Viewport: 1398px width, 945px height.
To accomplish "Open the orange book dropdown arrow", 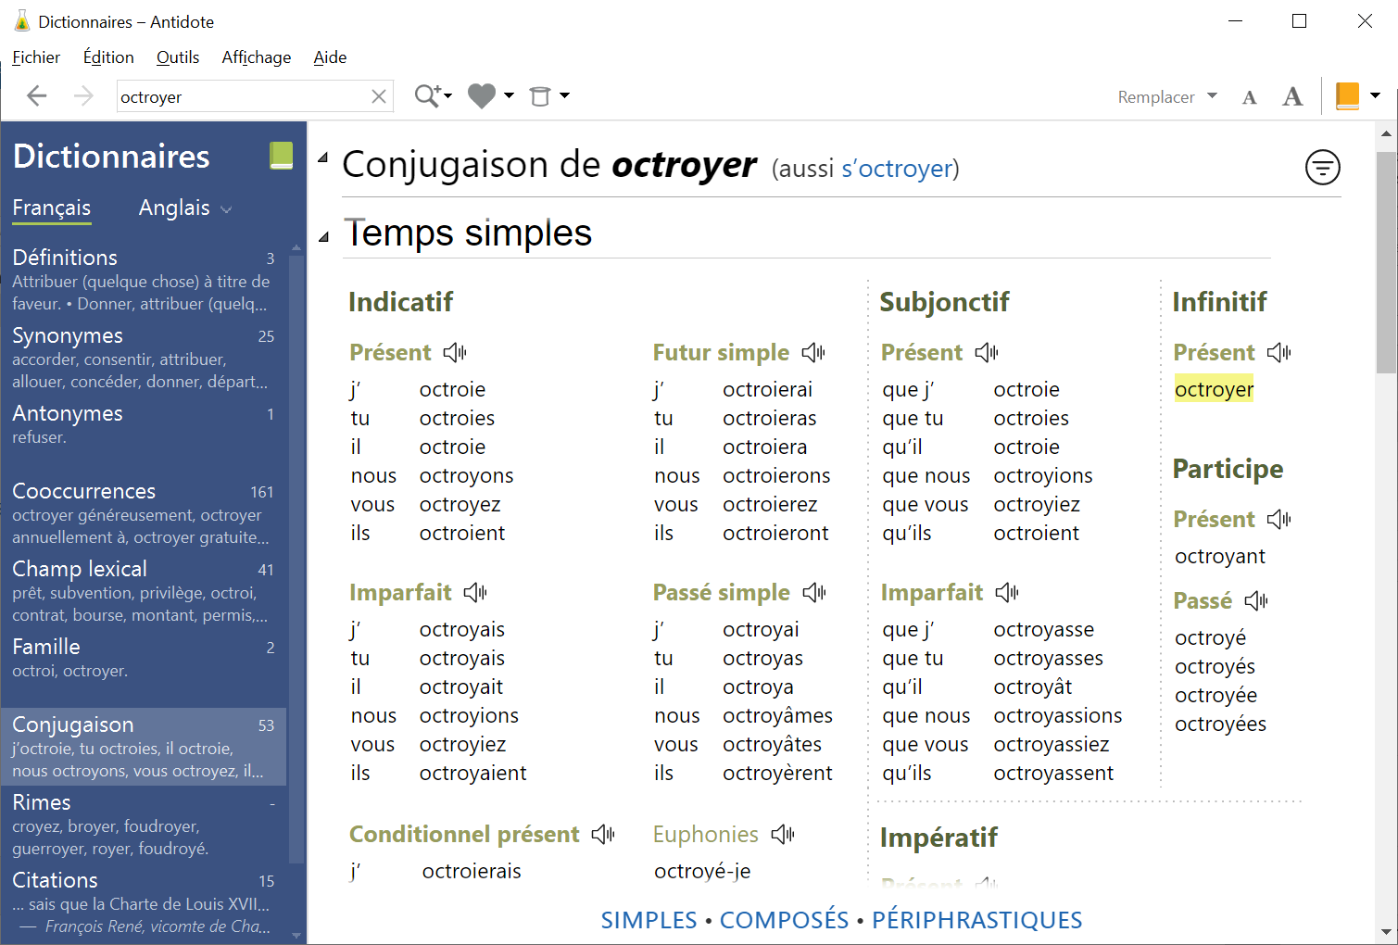I will tap(1376, 95).
